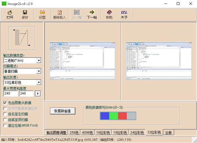Click the 恢复缺省值 button
Image resolution: width=197 pixels, height=143 pixels.
[65, 111]
